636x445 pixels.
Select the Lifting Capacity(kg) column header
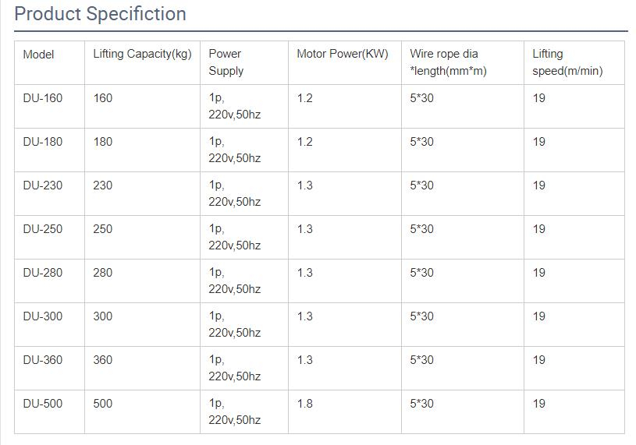pyautogui.click(x=142, y=55)
